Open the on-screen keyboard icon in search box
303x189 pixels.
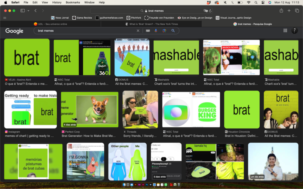click(148, 31)
